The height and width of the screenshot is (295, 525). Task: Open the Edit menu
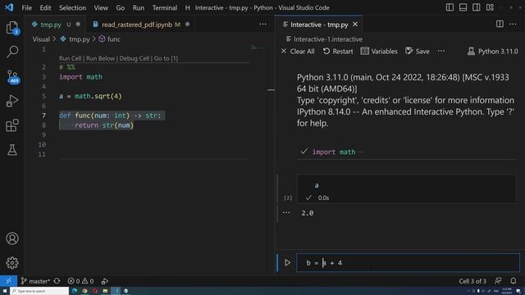click(x=45, y=7)
